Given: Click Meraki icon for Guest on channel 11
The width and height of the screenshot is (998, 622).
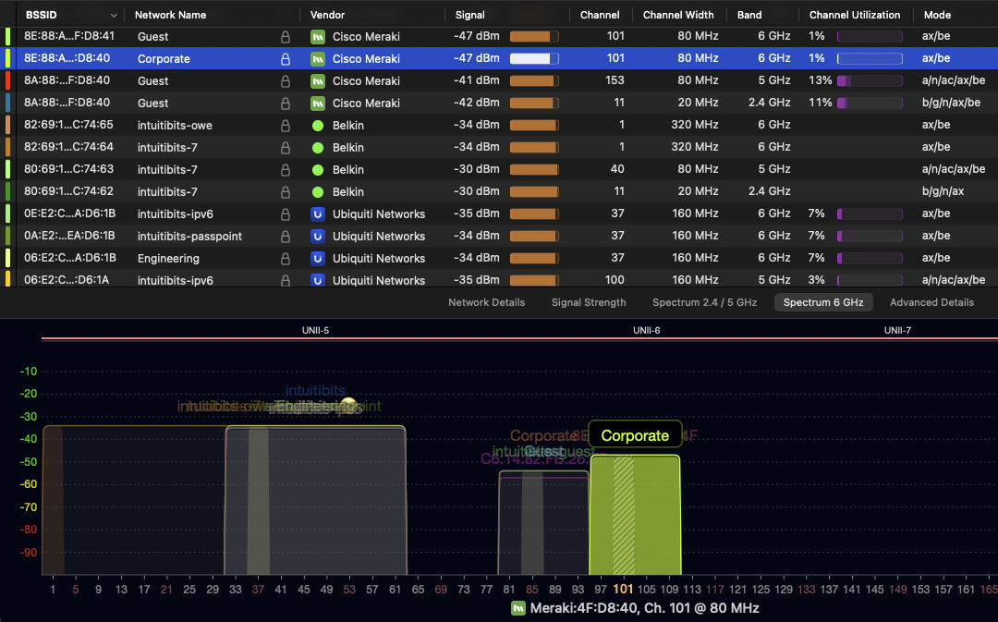Looking at the screenshot, I should tap(318, 104).
